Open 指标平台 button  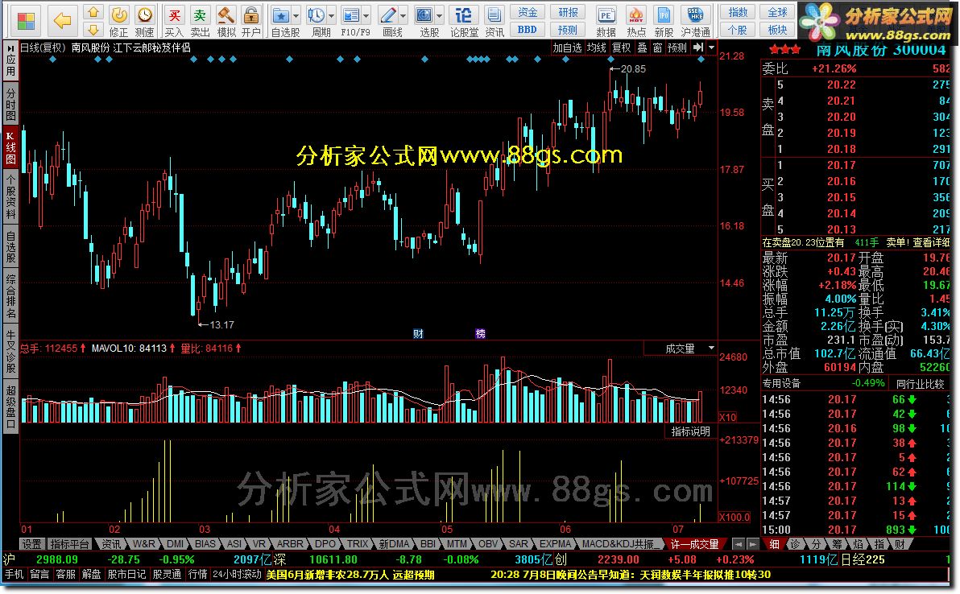(70, 544)
